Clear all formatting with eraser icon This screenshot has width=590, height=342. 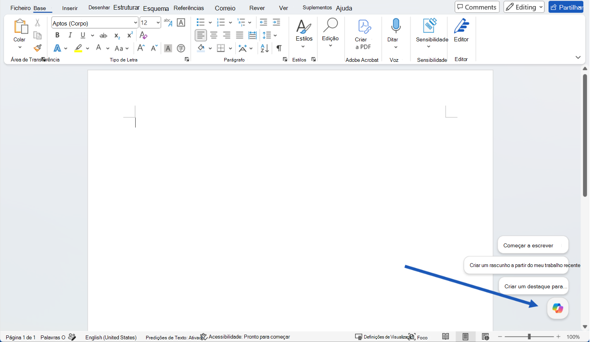click(x=143, y=35)
